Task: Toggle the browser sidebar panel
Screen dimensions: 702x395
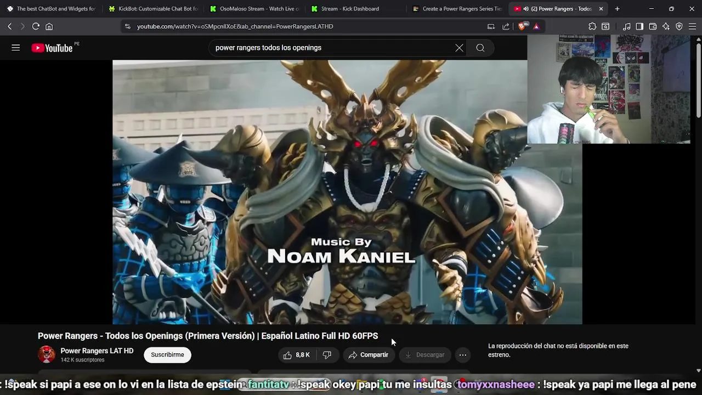Action: (x=639, y=26)
